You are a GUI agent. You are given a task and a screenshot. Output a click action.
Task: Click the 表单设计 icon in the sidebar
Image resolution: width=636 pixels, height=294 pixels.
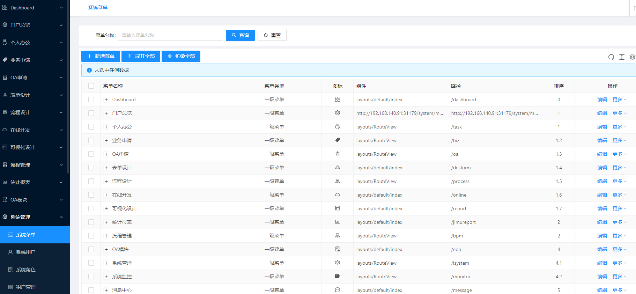coord(5,95)
